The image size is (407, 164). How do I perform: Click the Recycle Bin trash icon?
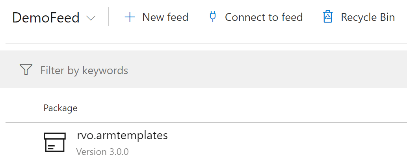tap(328, 17)
